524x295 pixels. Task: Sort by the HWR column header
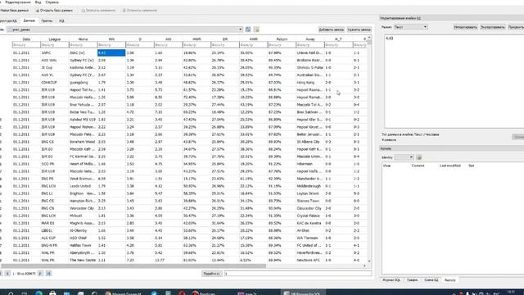coord(196,39)
